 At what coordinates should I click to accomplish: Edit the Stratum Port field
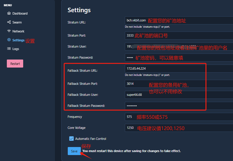point(178,35)
